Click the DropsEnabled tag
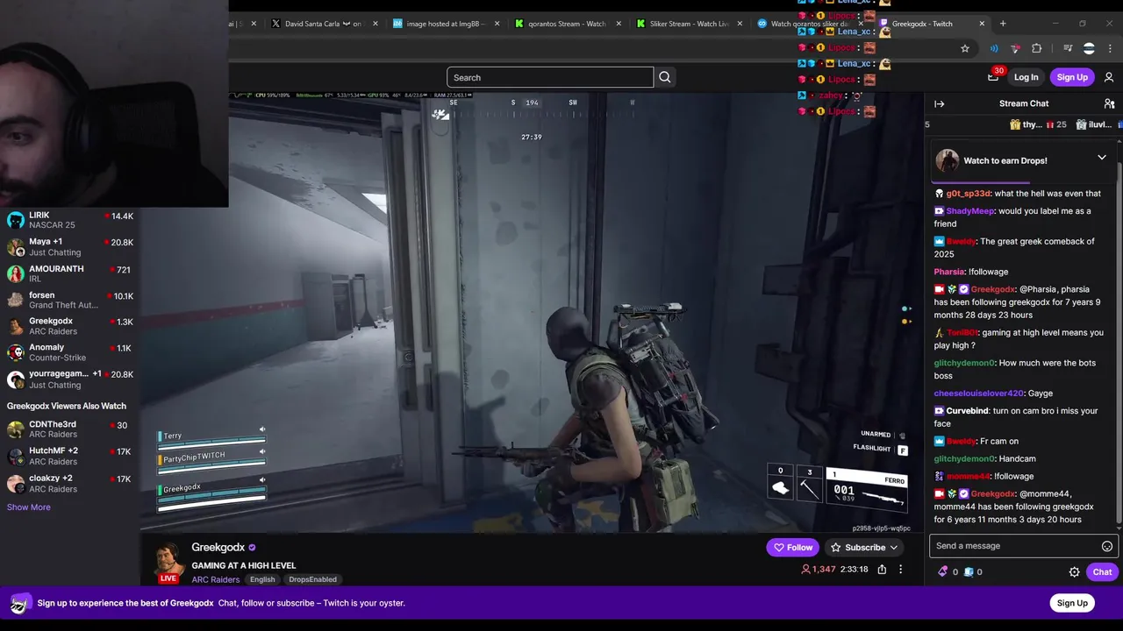This screenshot has width=1123, height=631. pos(312,579)
